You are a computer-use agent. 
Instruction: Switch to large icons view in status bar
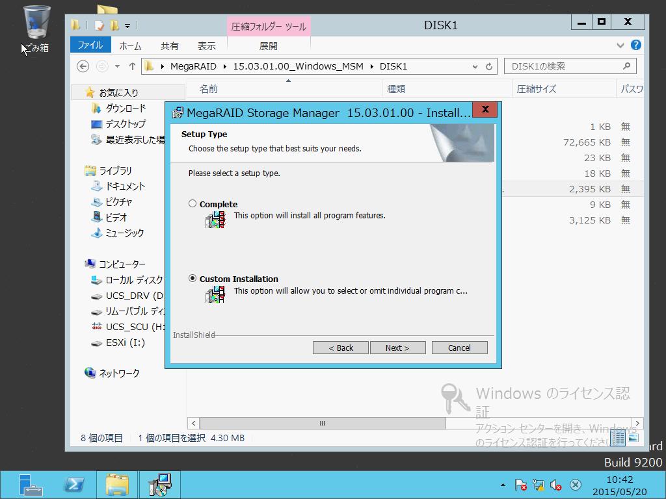[x=633, y=438]
